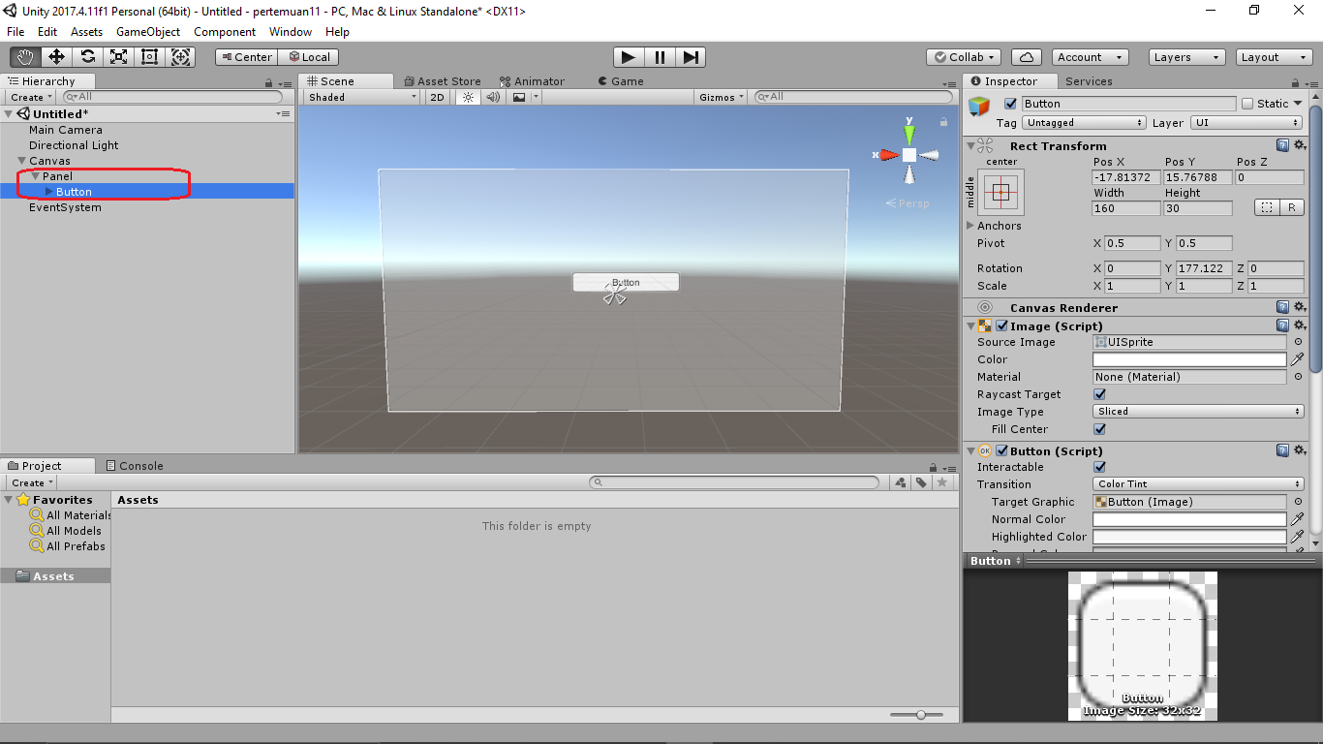
Task: Open Shaded draw mode dropdown
Action: tap(362, 97)
